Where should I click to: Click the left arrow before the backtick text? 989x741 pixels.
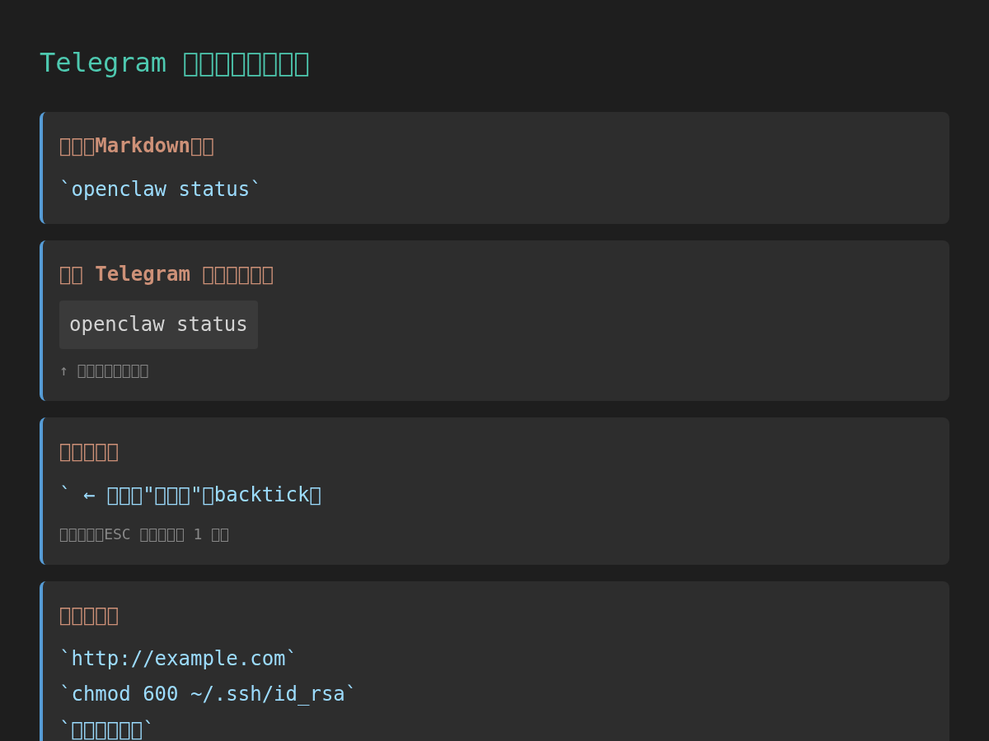click(x=89, y=495)
